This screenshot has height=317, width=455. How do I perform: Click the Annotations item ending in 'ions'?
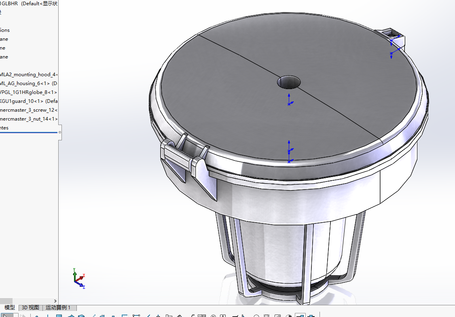point(5,30)
